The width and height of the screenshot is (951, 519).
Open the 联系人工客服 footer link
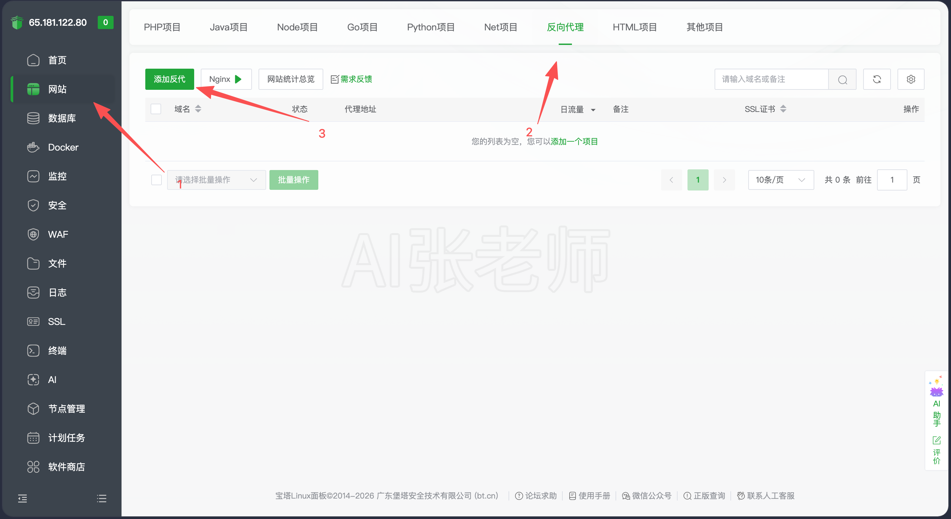pos(766,496)
